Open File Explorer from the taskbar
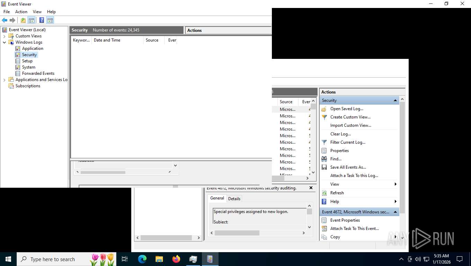The image size is (471, 266). click(159, 259)
